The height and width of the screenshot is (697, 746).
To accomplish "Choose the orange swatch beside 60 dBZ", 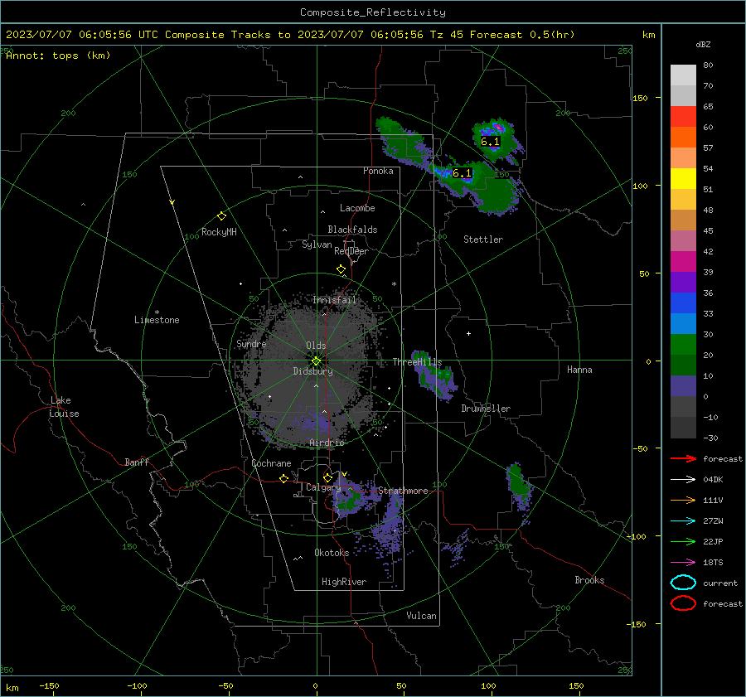I will [683, 137].
